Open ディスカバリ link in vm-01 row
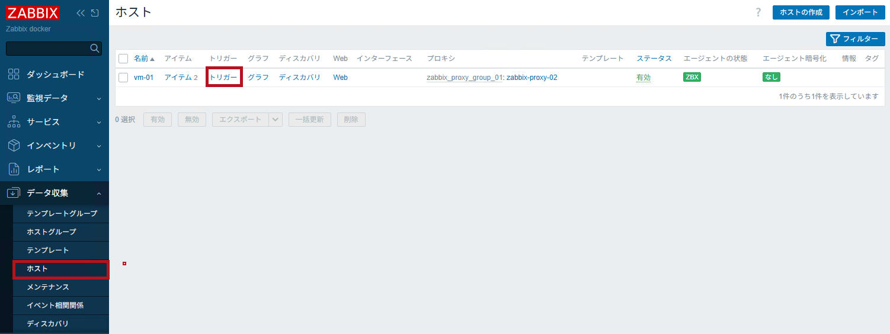 pyautogui.click(x=300, y=78)
